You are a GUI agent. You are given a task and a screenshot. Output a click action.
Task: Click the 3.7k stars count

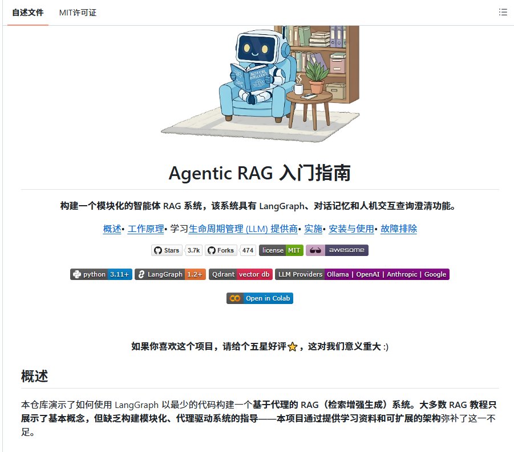(193, 250)
